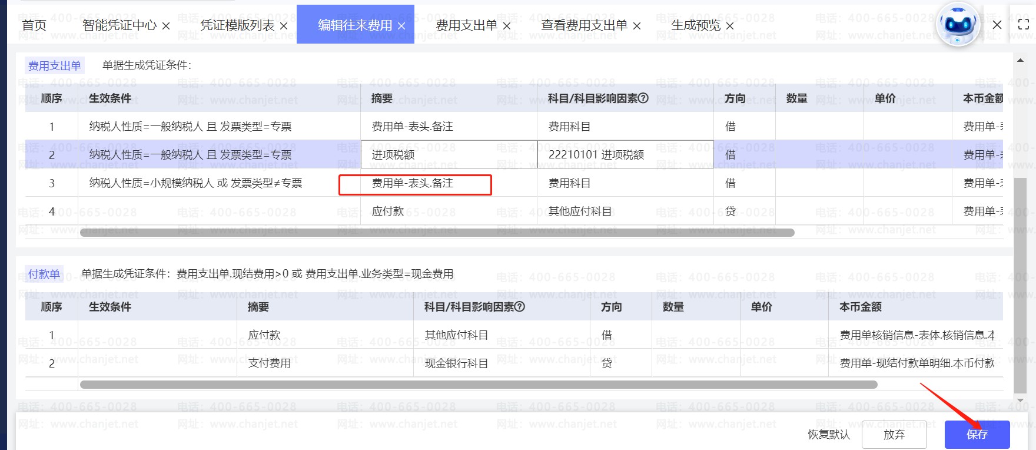Click the 放弃 button
This screenshot has height=450, width=1036.
894,435
